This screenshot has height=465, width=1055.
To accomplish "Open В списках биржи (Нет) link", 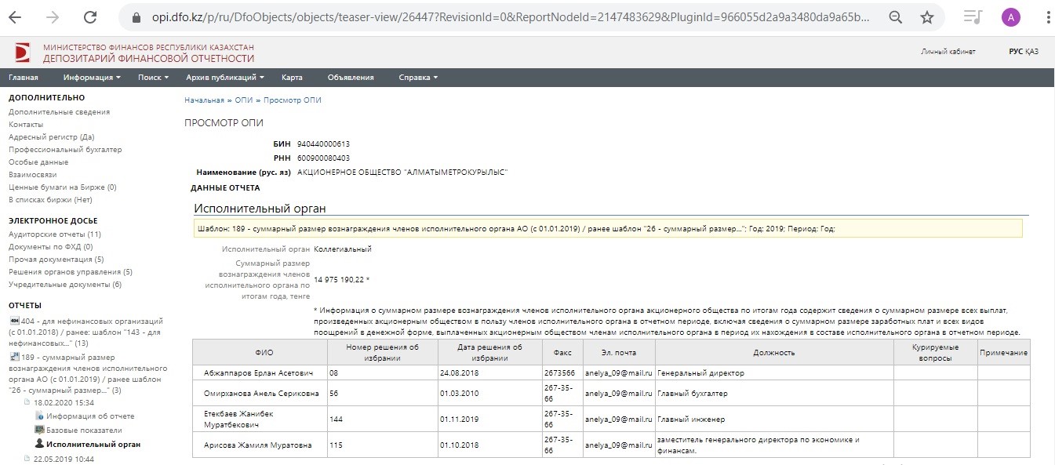I will click(50, 200).
